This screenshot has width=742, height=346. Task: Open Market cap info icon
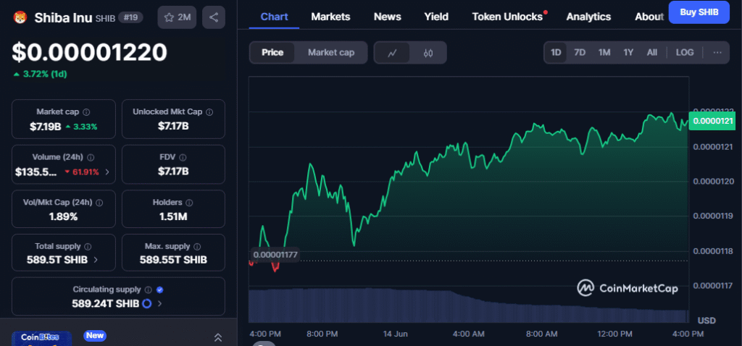click(x=87, y=112)
